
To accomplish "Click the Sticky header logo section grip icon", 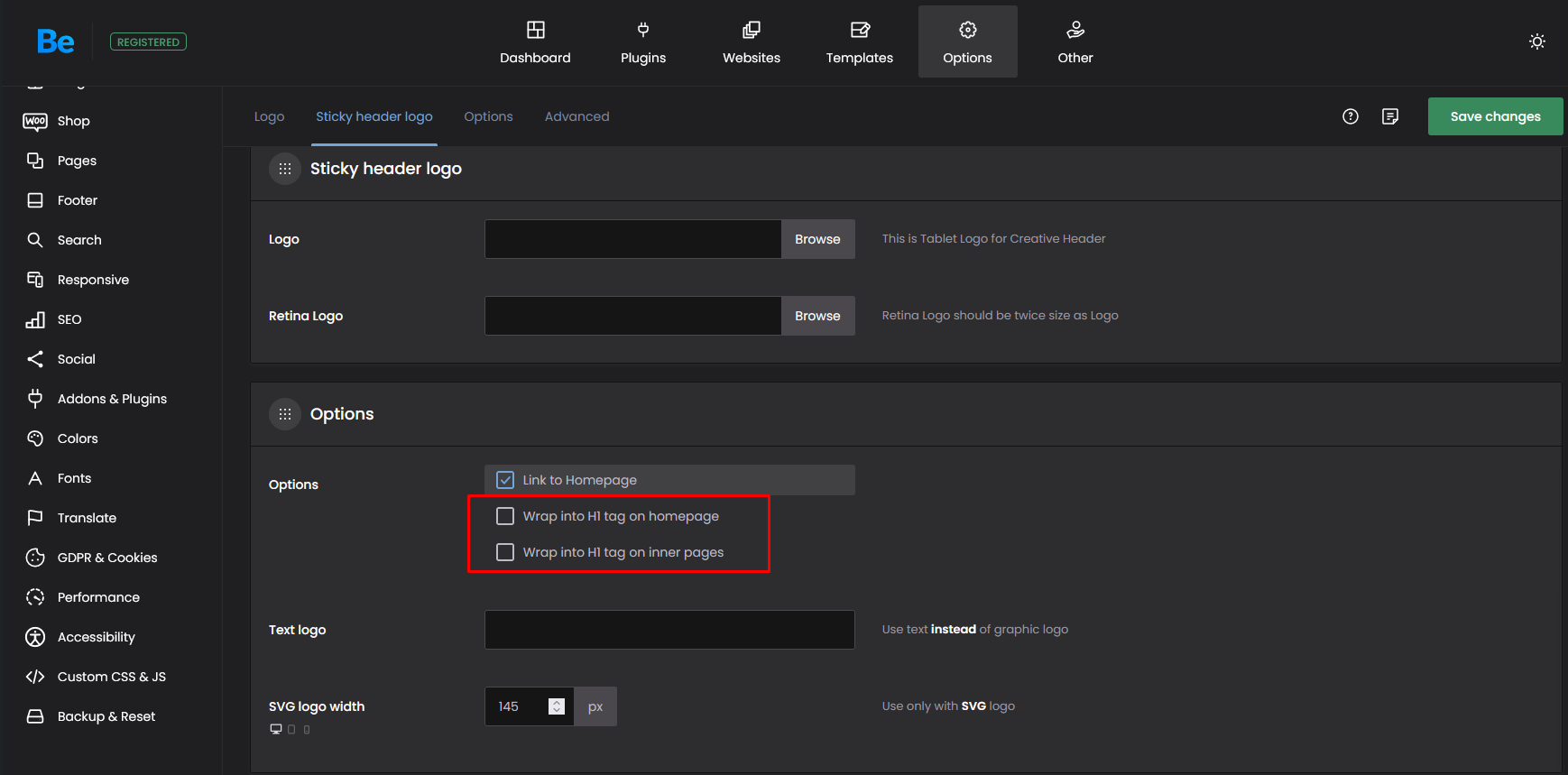I will (285, 169).
